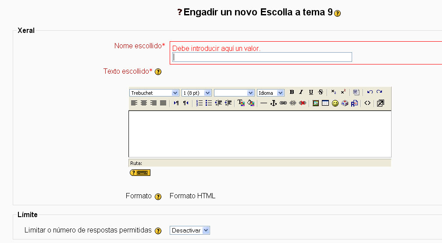Increase text indent

pos(228,103)
